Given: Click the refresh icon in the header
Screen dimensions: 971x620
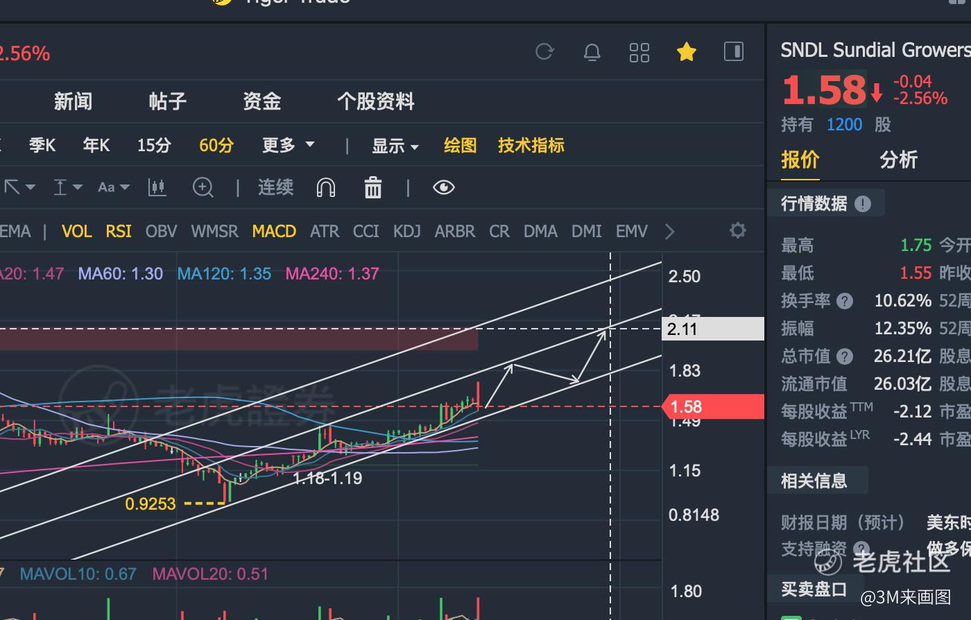Looking at the screenshot, I should [x=544, y=52].
